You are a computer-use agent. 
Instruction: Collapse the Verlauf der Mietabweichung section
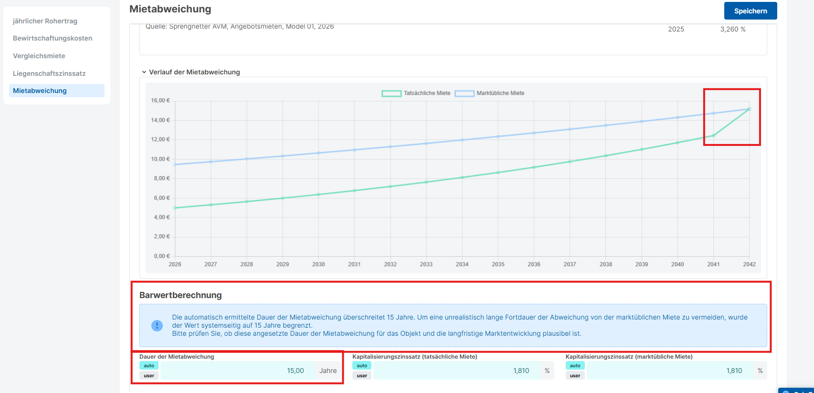144,72
